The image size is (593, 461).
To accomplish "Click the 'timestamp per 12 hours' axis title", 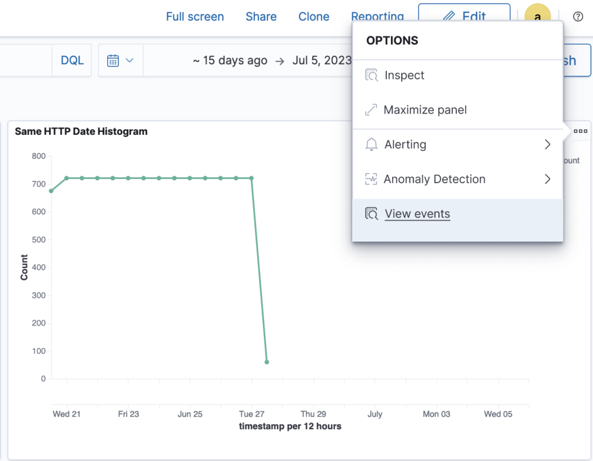I will tap(290, 426).
